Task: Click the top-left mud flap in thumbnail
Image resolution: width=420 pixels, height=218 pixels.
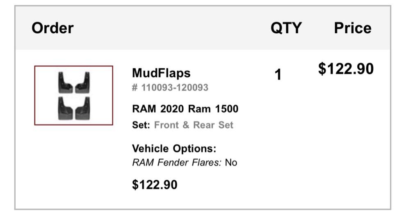Action: point(65,83)
